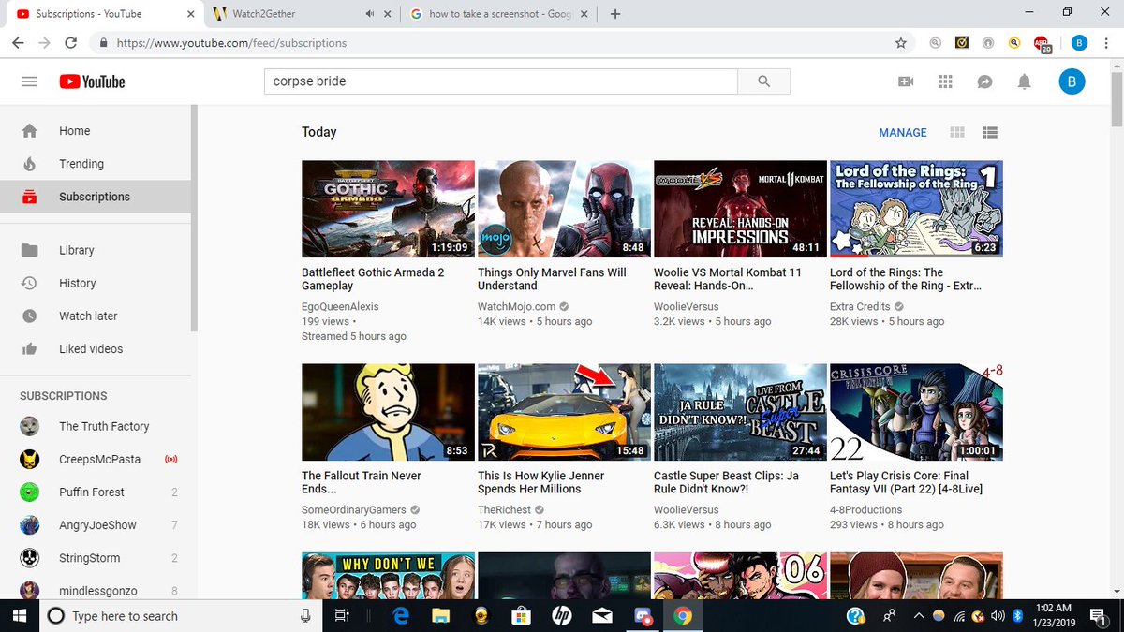Click title This Is How Kylie Jenner Spends

coord(540,482)
